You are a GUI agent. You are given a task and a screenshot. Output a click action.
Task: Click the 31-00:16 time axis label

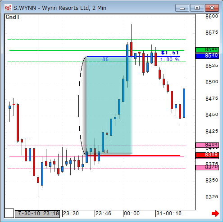pos(169,213)
